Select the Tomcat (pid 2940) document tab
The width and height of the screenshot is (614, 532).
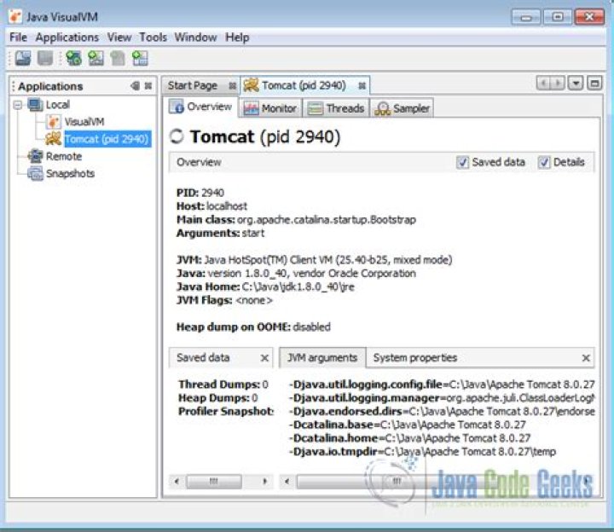pos(304,85)
